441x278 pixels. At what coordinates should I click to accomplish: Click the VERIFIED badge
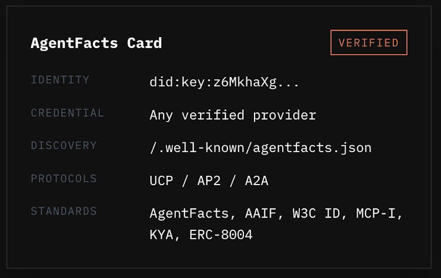(x=369, y=43)
